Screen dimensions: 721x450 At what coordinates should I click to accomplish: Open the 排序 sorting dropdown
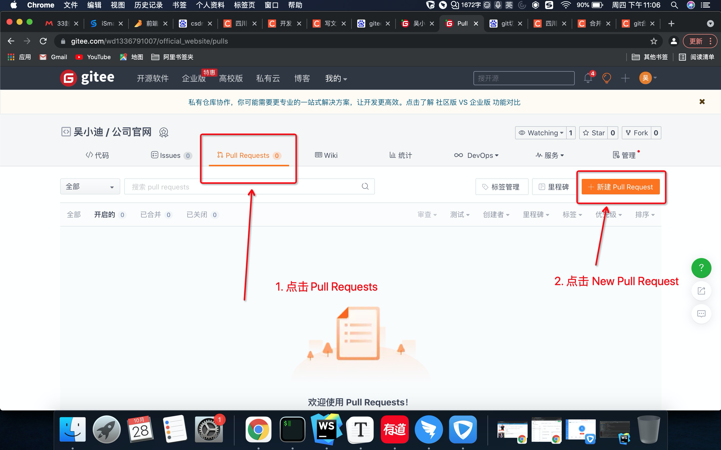(645, 214)
